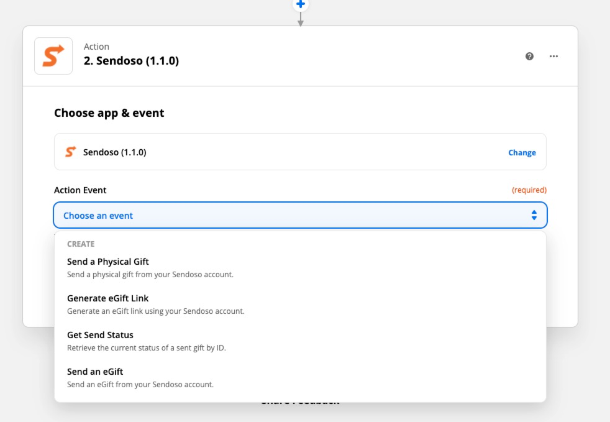Click the partially hidden Share feedback link
This screenshot has height=422, width=610.
click(300, 402)
